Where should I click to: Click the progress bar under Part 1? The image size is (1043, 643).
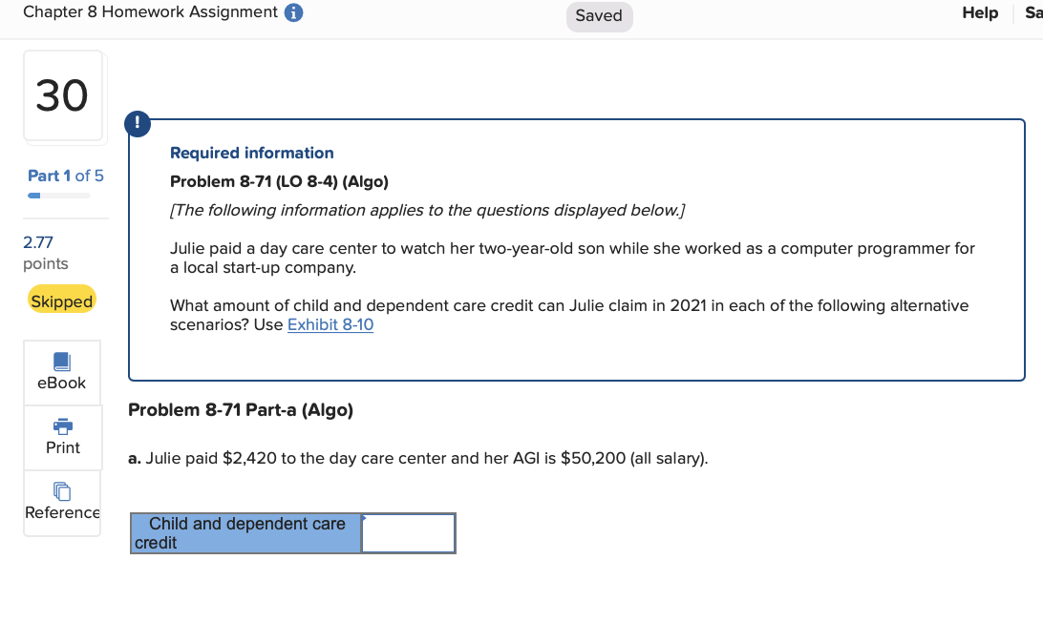click(x=60, y=195)
